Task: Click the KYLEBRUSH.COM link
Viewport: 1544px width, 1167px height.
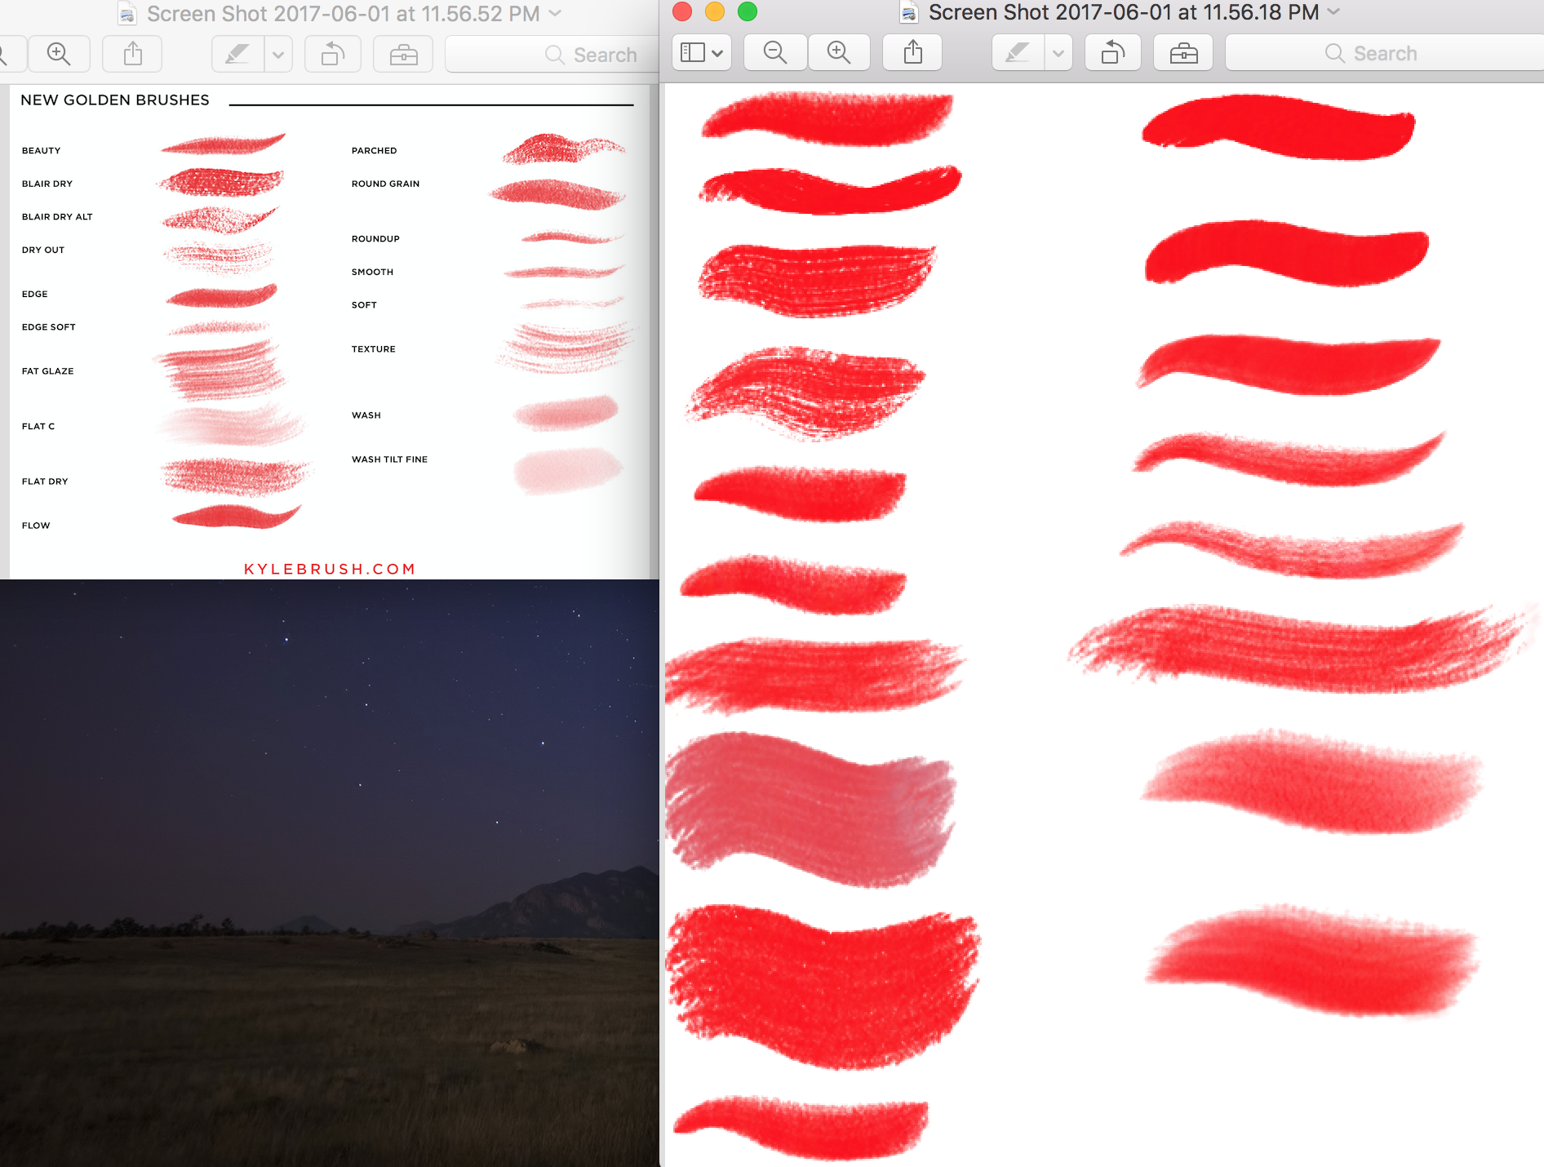Action: 330,569
